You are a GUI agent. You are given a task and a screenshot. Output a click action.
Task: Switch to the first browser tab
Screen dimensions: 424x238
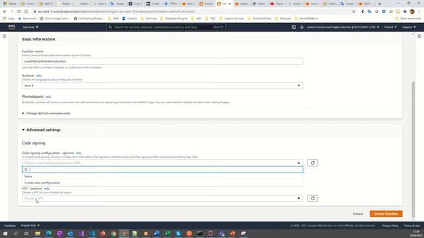[x=11, y=4]
